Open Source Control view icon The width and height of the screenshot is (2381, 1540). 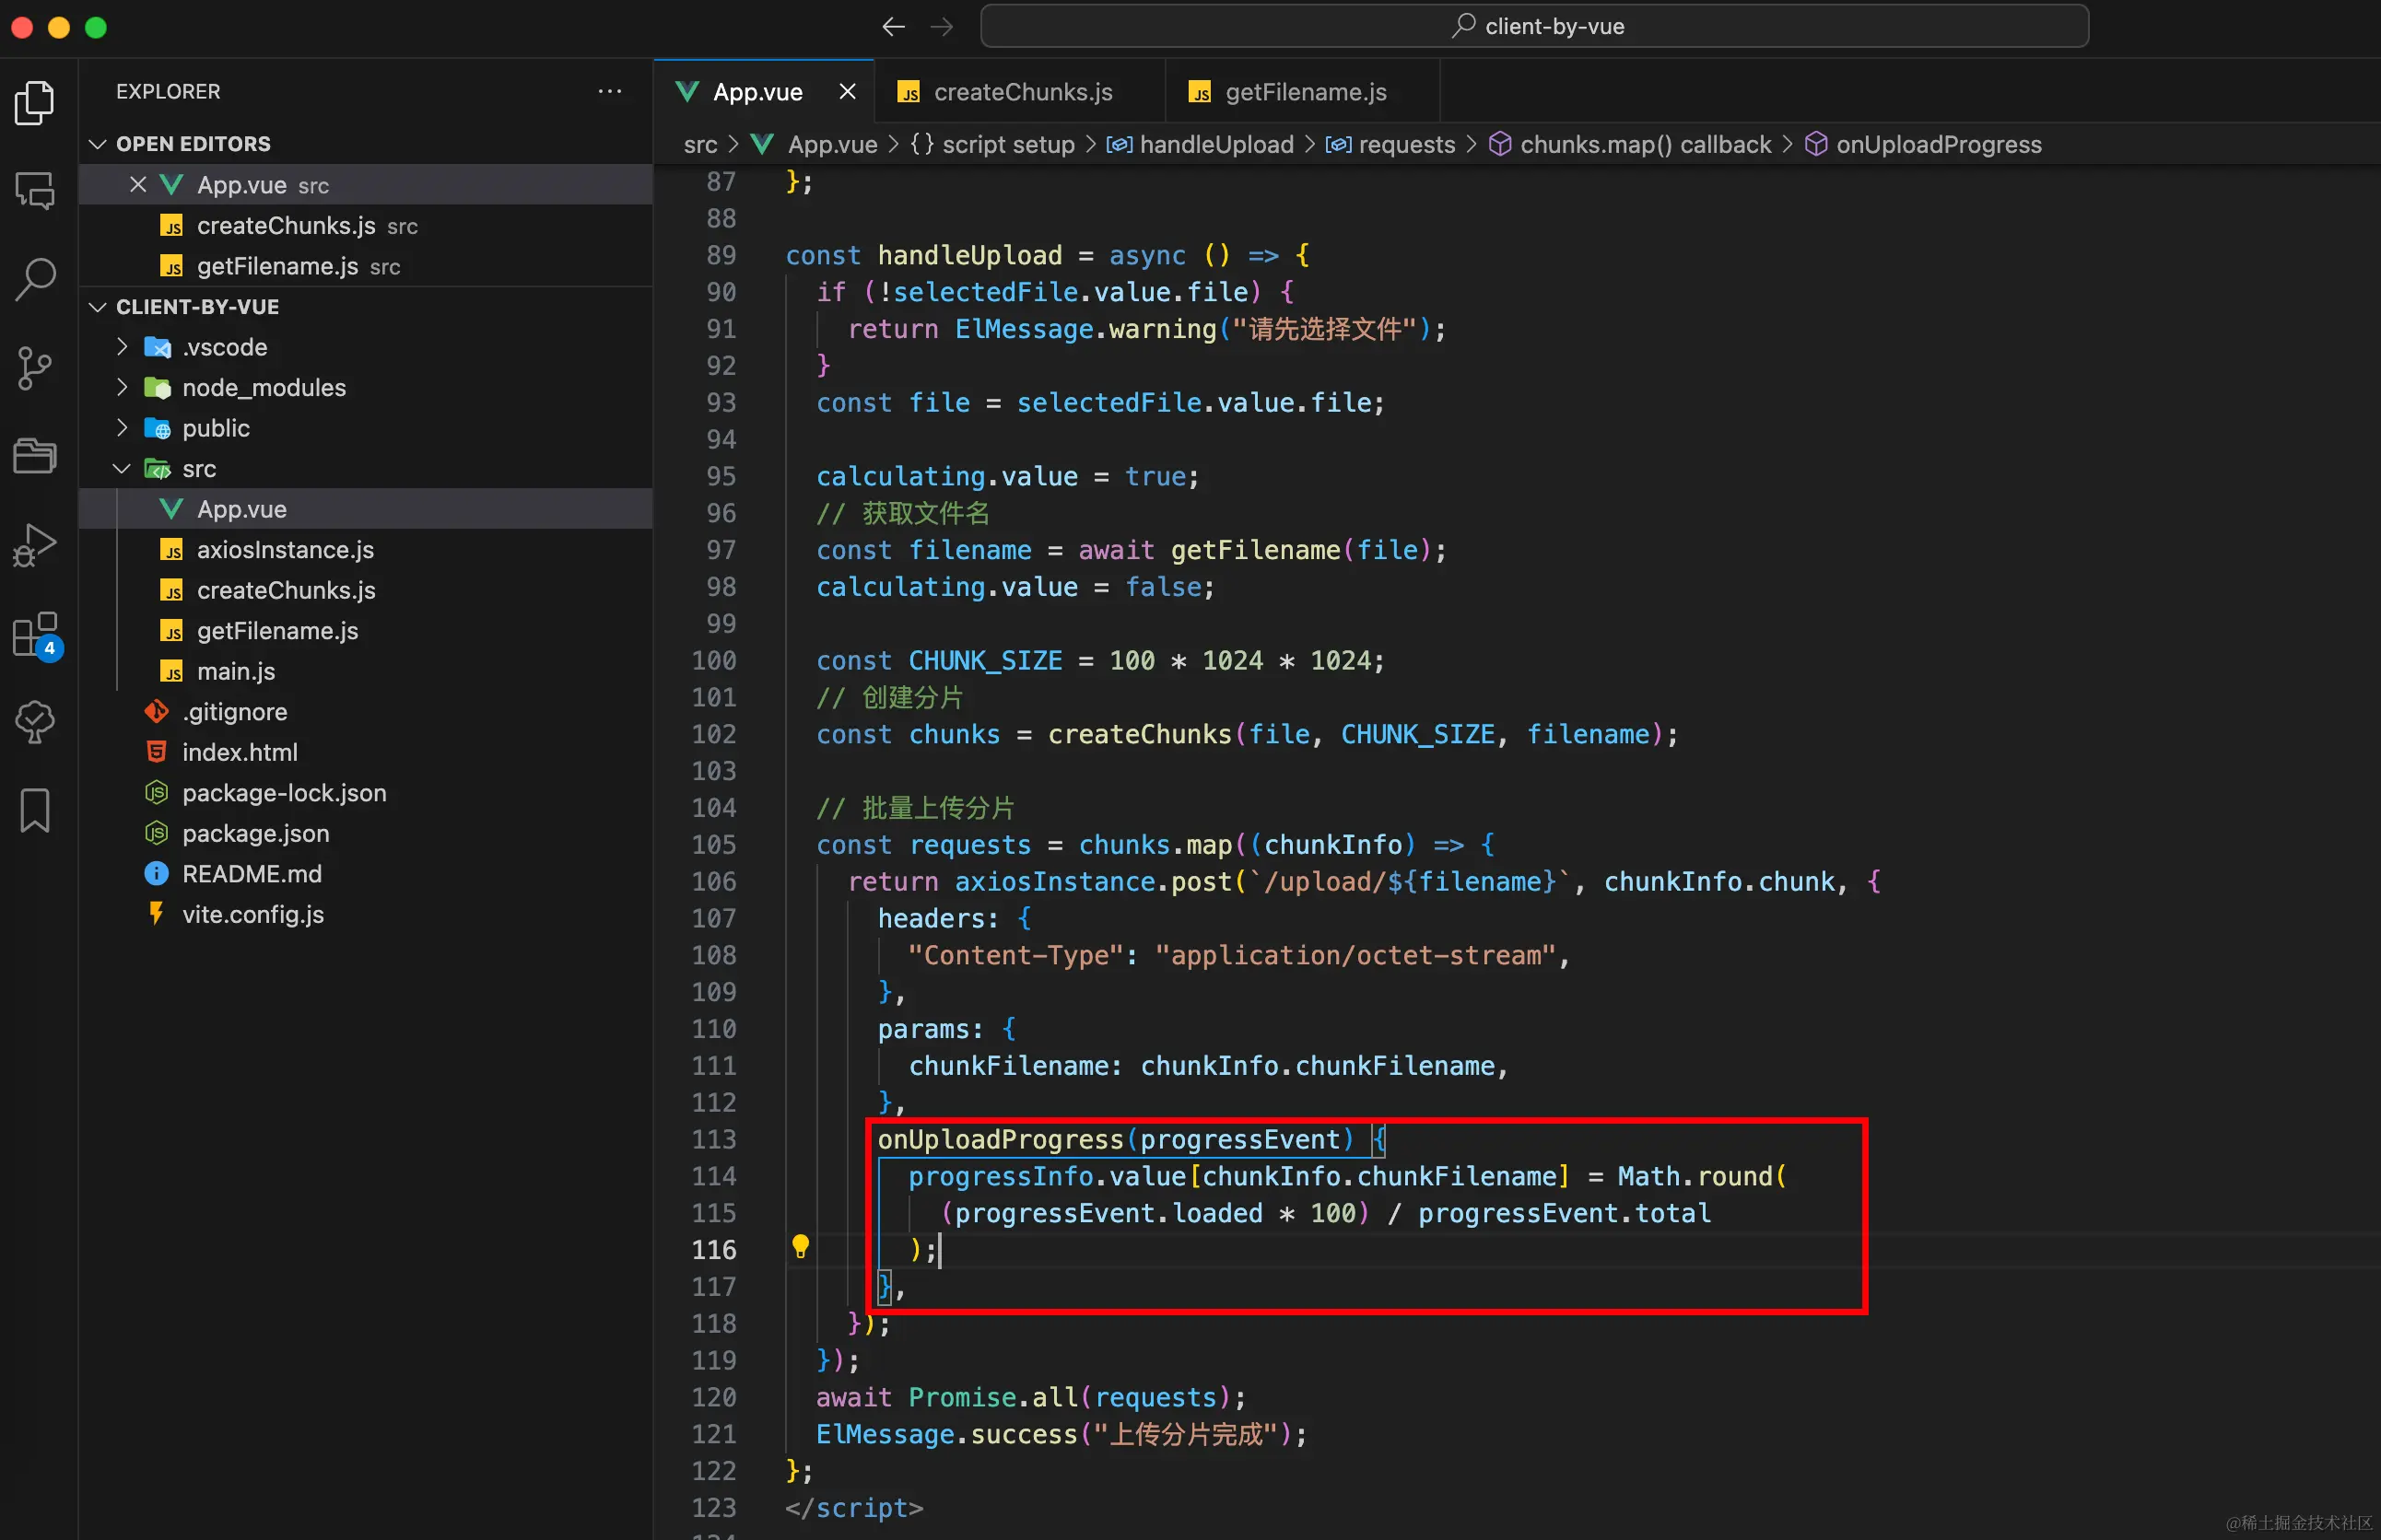click(36, 367)
